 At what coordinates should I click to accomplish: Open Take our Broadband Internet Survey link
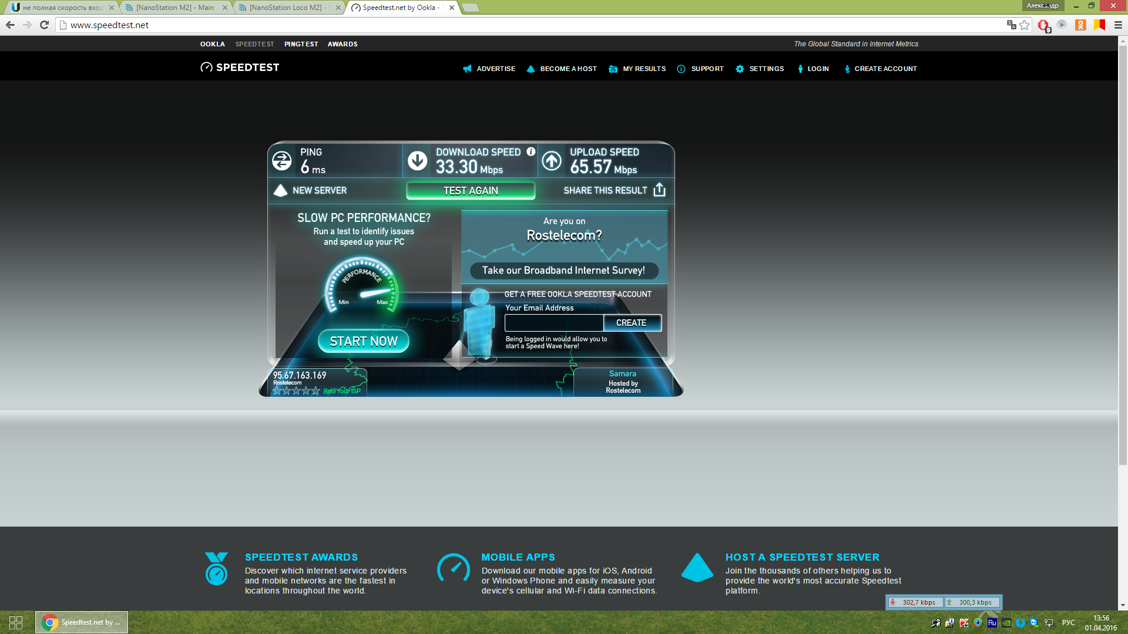coord(563,270)
